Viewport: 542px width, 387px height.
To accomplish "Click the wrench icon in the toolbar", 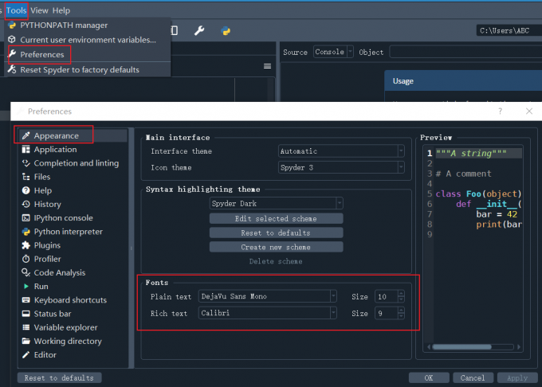I will pyautogui.click(x=199, y=31).
